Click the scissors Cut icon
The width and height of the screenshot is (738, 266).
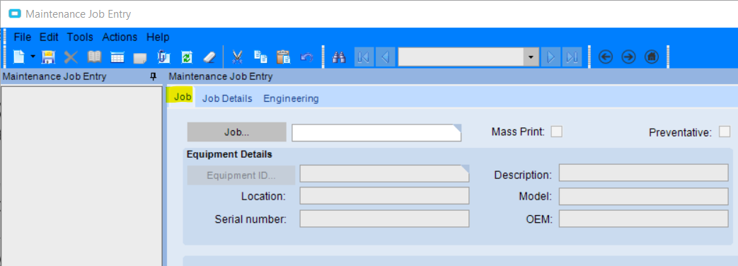(x=237, y=57)
